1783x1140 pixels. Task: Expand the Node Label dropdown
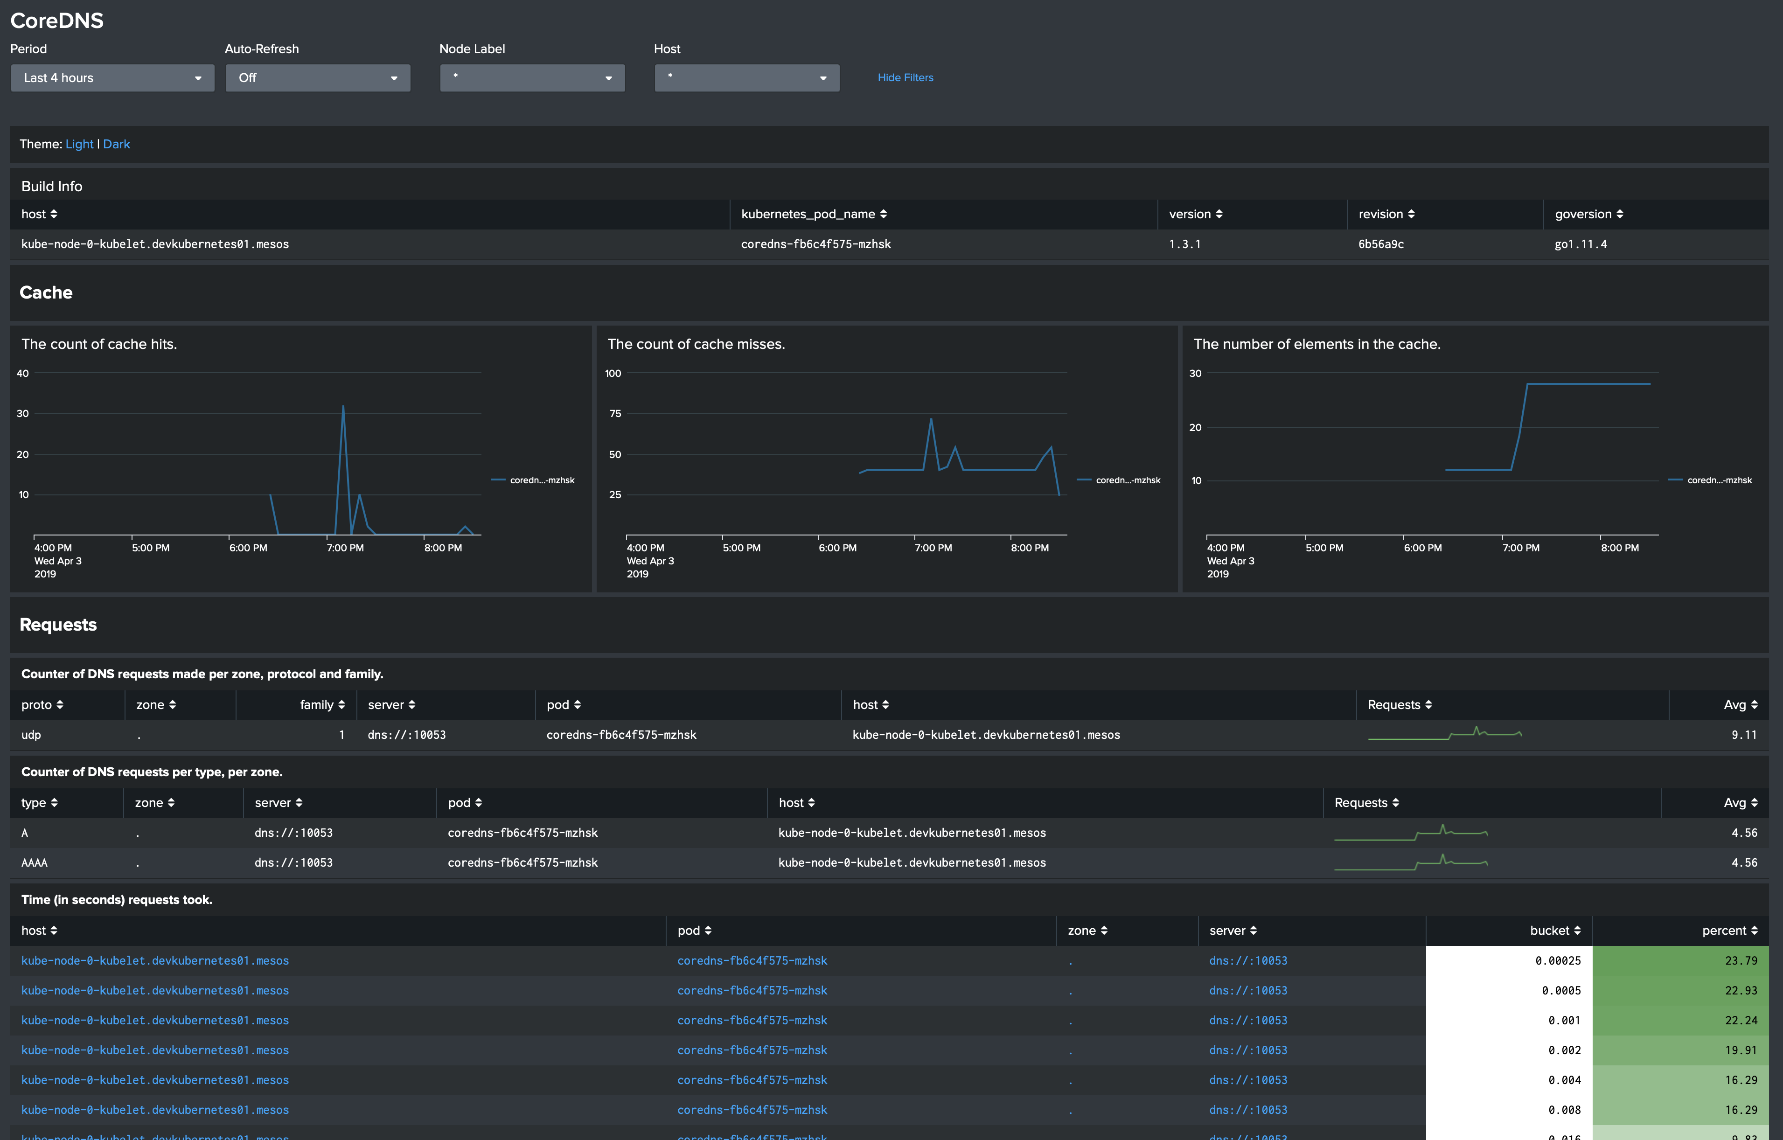click(532, 78)
